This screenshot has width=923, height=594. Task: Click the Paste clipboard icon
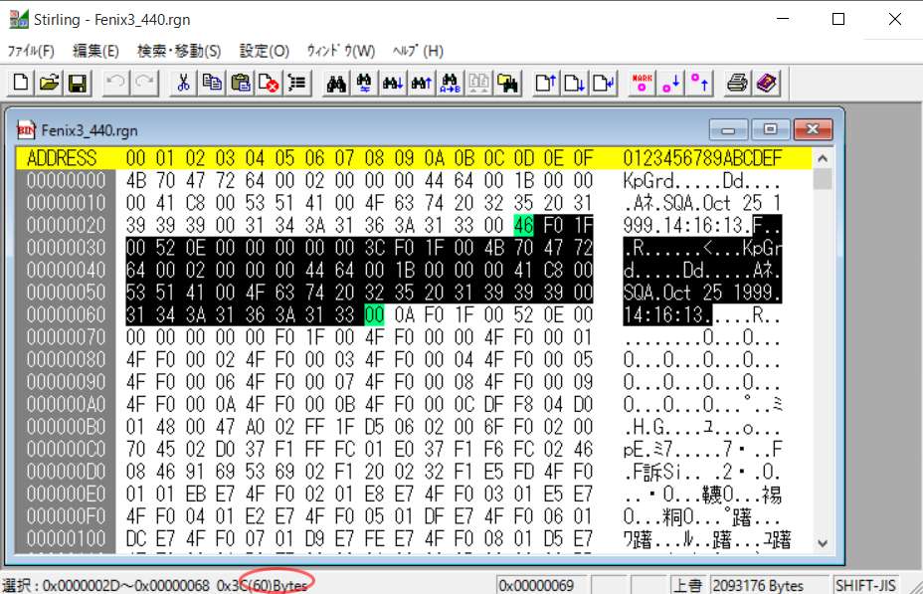(240, 84)
